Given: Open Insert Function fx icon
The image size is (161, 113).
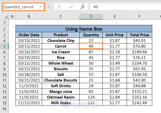Looking at the screenshot, I should pyautogui.click(x=82, y=7).
